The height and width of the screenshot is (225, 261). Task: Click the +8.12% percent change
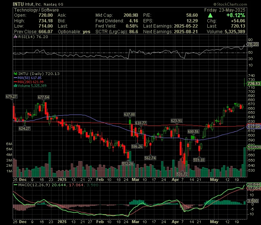236,15
